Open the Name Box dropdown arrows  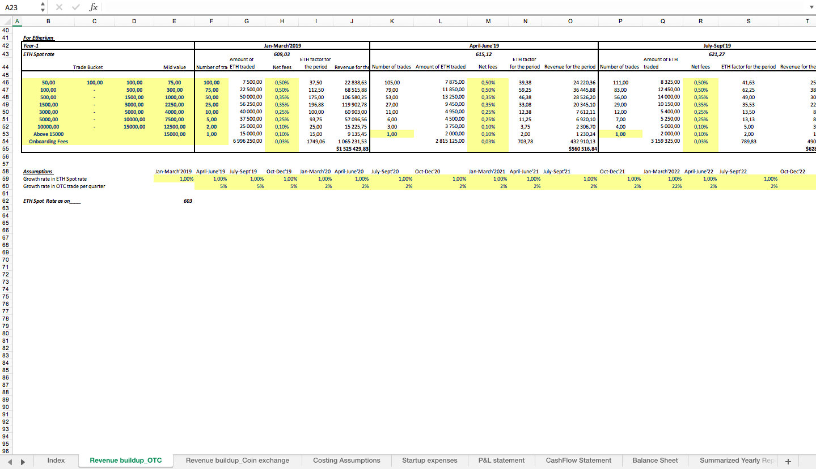(43, 7)
